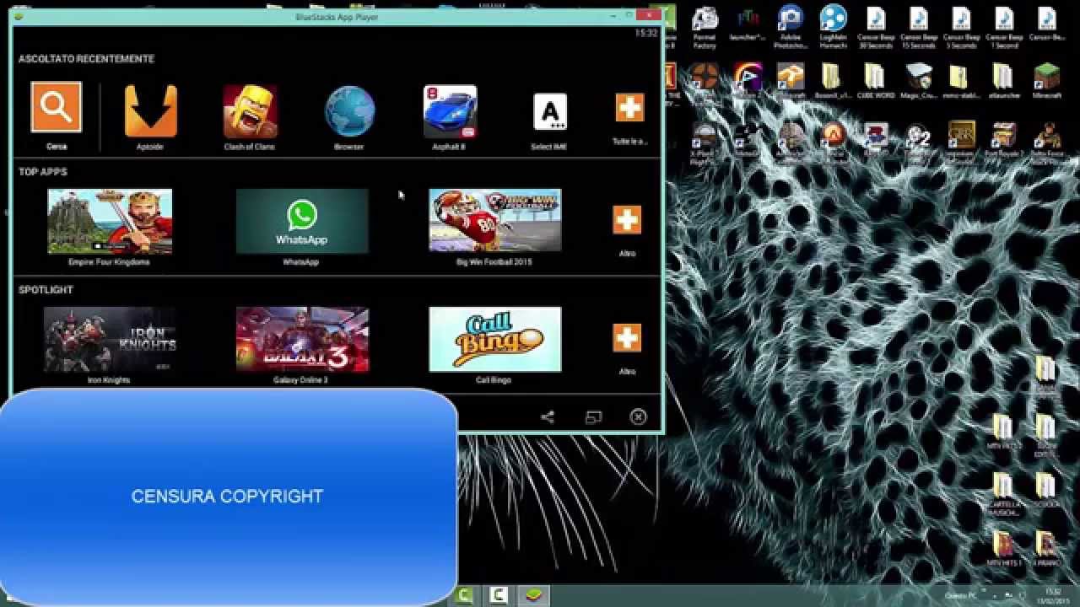Click the 'TOP APPS' section header
This screenshot has height=607, width=1080.
pyautogui.click(x=43, y=172)
